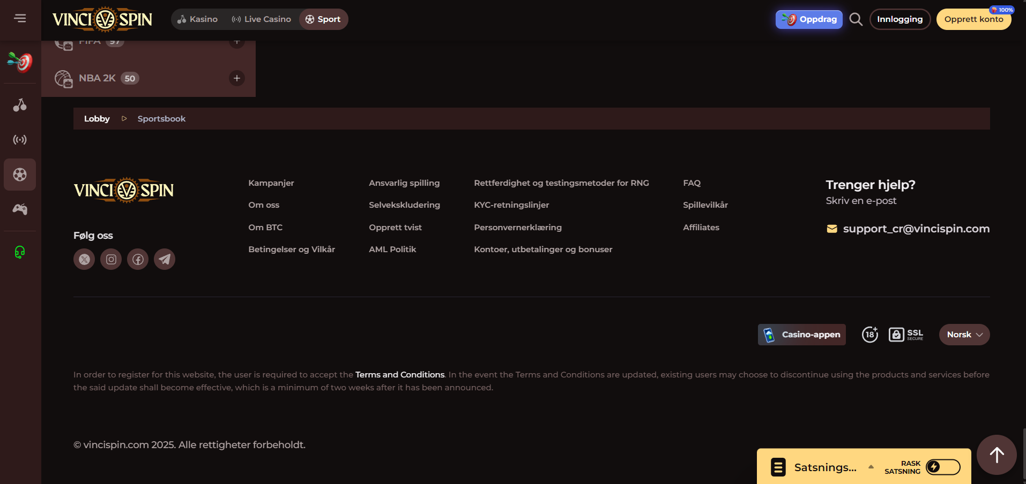Open the Norsk language dropdown
The image size is (1026, 484).
pos(964,335)
